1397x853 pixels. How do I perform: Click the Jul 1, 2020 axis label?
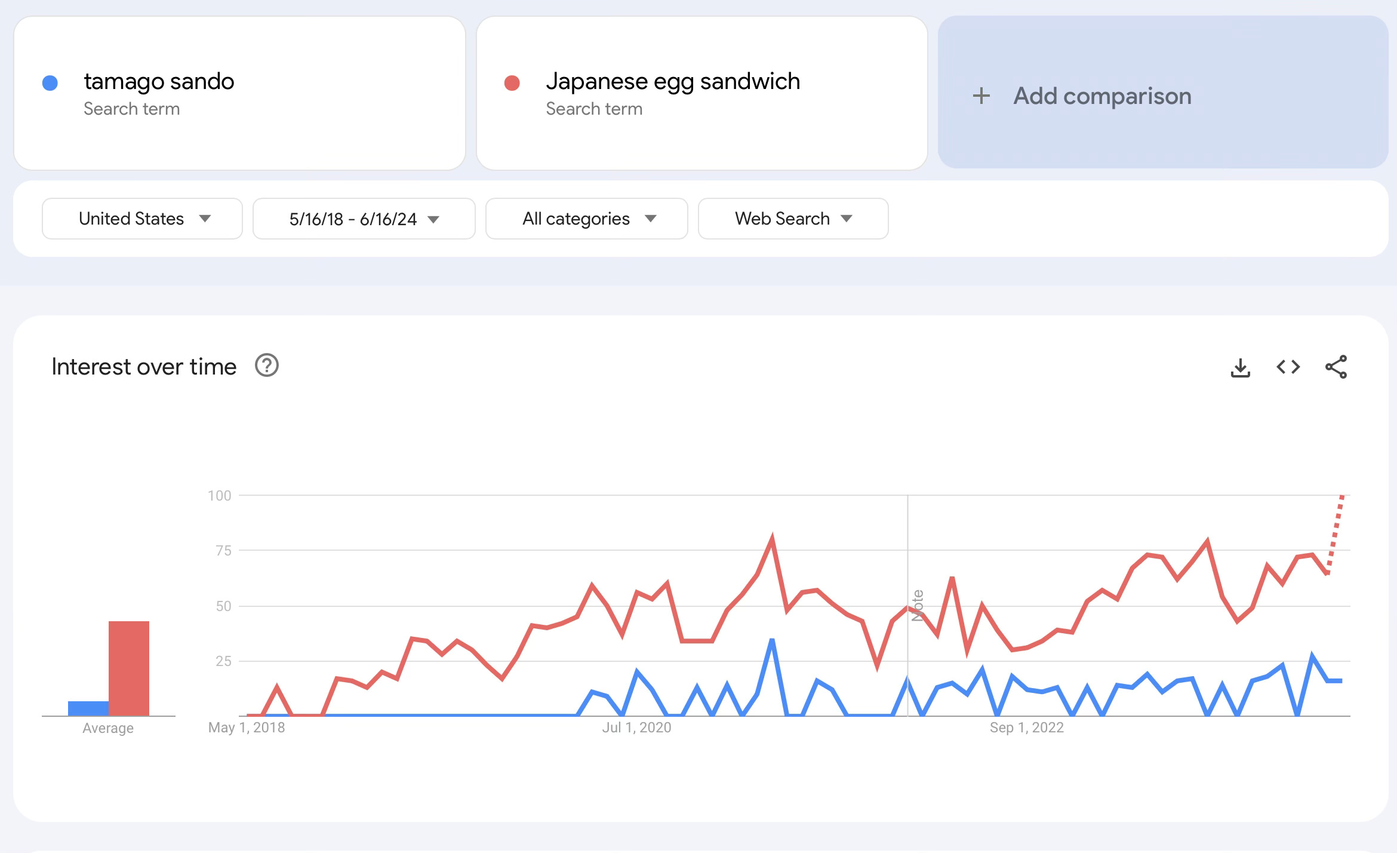click(x=636, y=728)
